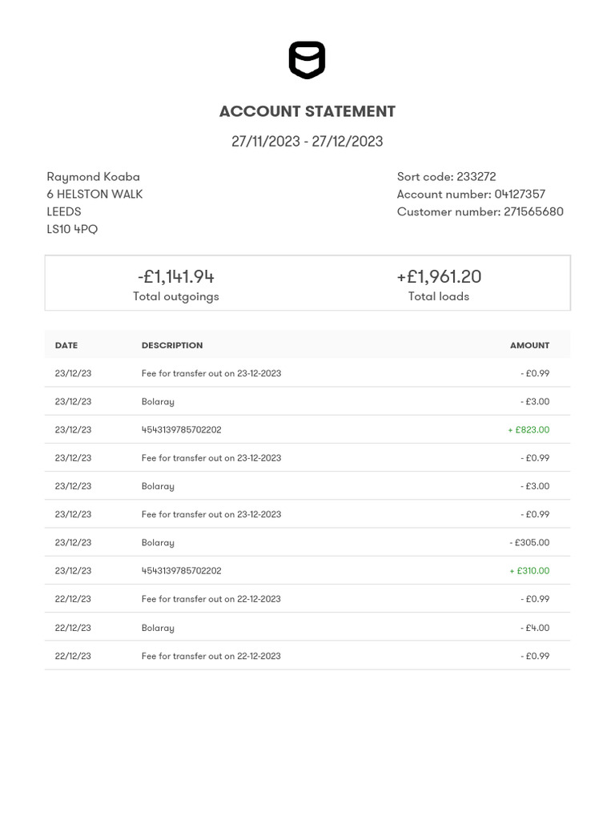Click the ACCOUNT STATEMENT heading
The image size is (615, 820).
[307, 111]
